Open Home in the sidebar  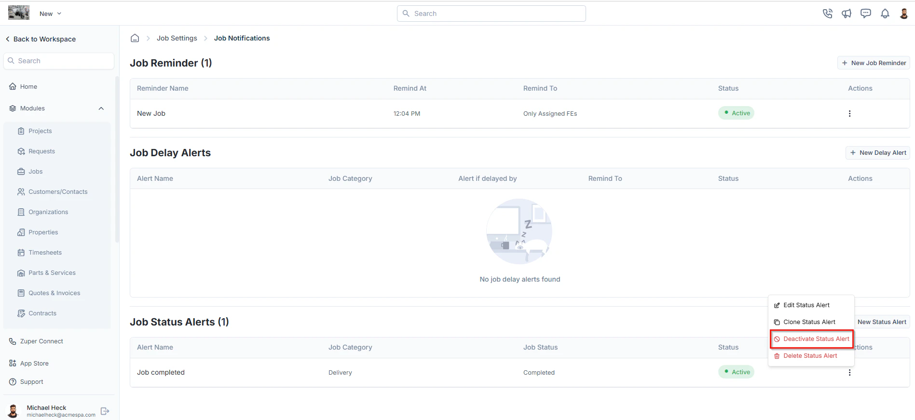23,86
